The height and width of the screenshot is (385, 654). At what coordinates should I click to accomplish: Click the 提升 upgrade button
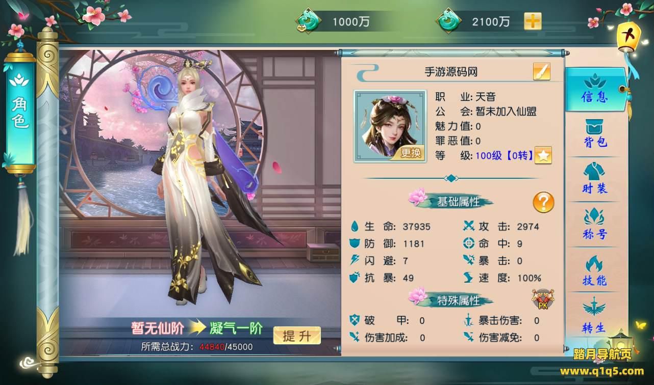coord(297,336)
